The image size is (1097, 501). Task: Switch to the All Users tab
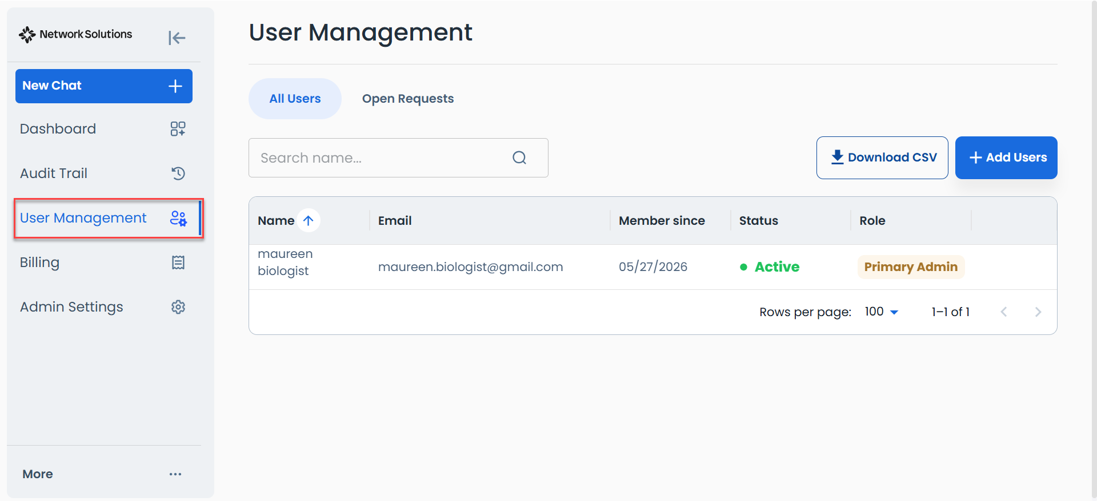click(x=295, y=99)
